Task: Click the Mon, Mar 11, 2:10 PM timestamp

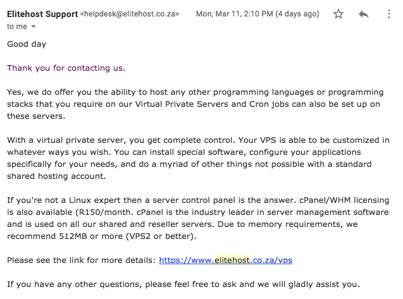Action: pyautogui.click(x=234, y=14)
